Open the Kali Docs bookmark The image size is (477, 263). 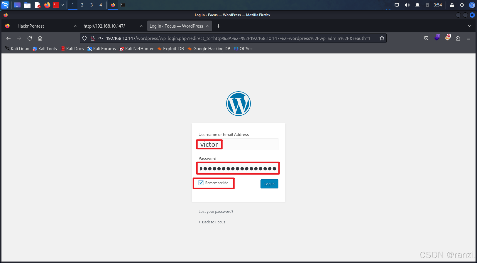point(72,49)
